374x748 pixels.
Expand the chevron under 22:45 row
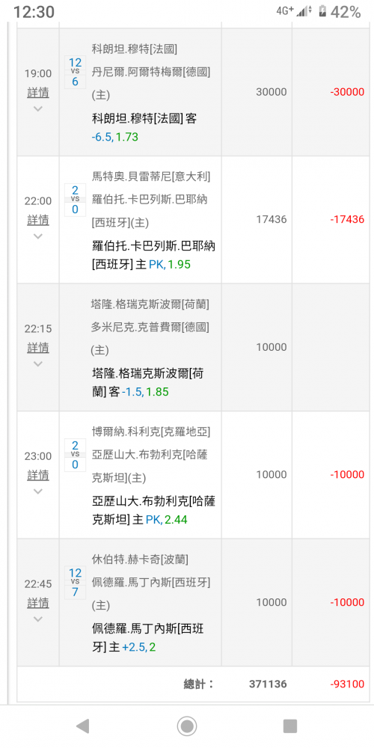38,619
